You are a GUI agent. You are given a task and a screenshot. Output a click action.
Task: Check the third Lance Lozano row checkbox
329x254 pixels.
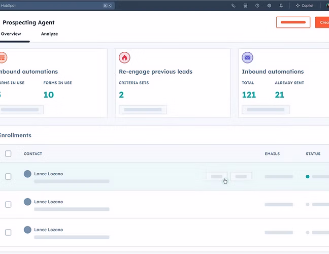coord(8,232)
